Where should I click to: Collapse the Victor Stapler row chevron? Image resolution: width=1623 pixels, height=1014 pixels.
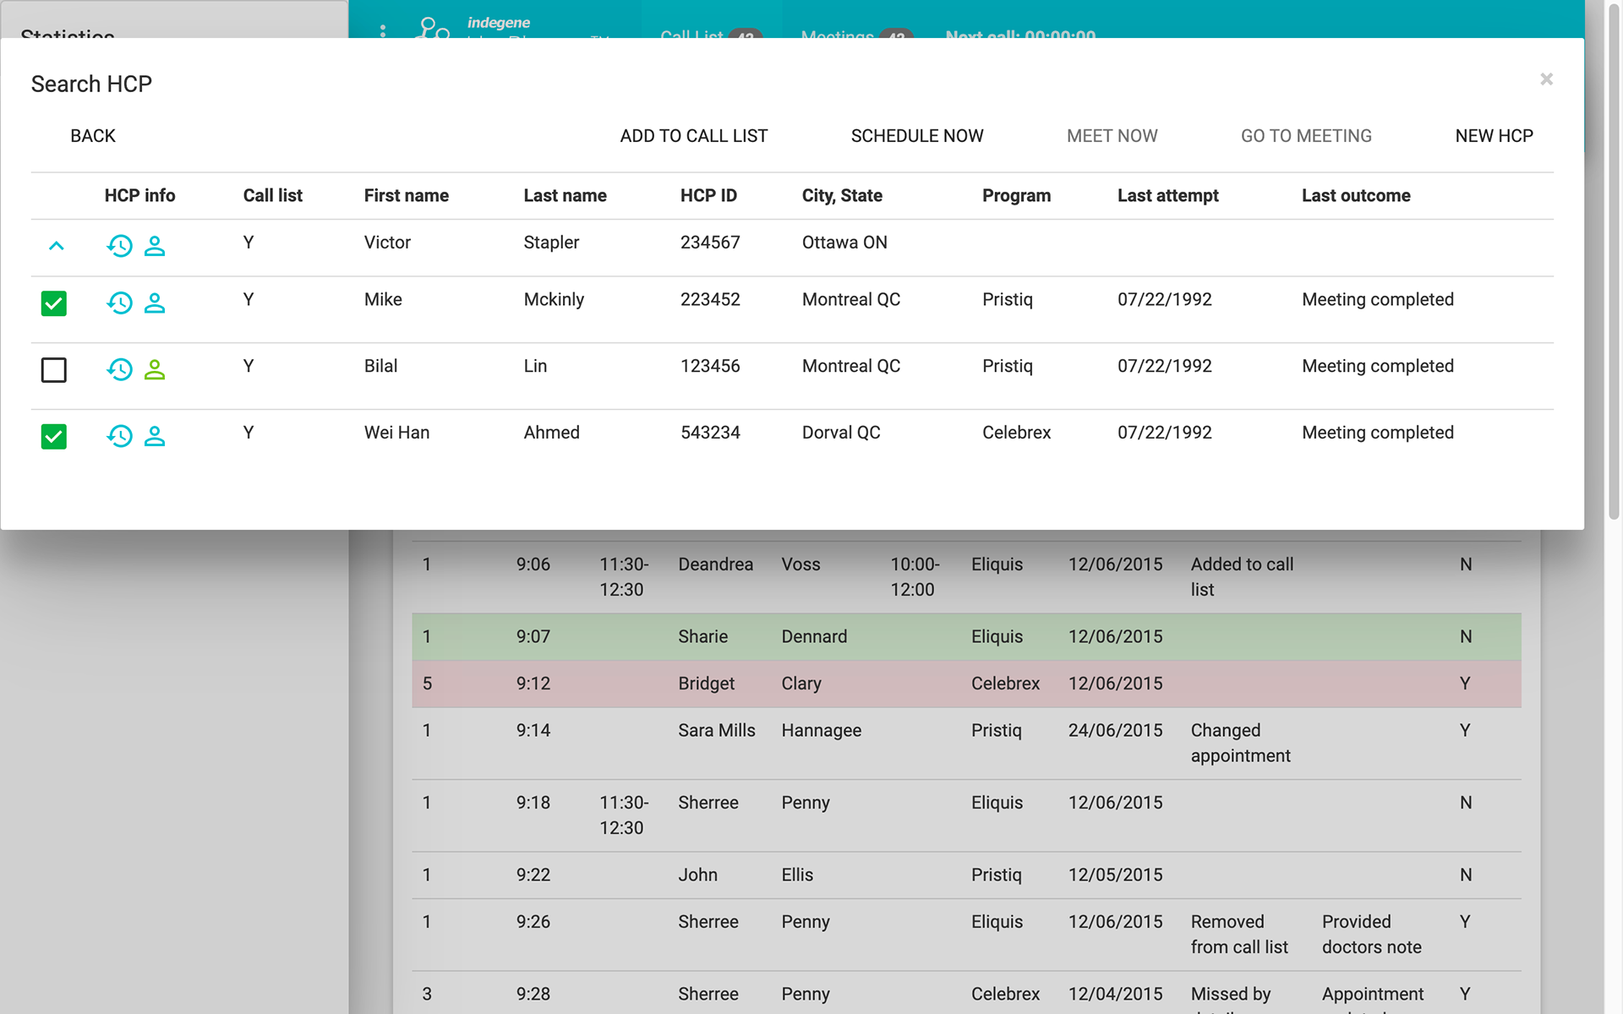[x=57, y=246]
